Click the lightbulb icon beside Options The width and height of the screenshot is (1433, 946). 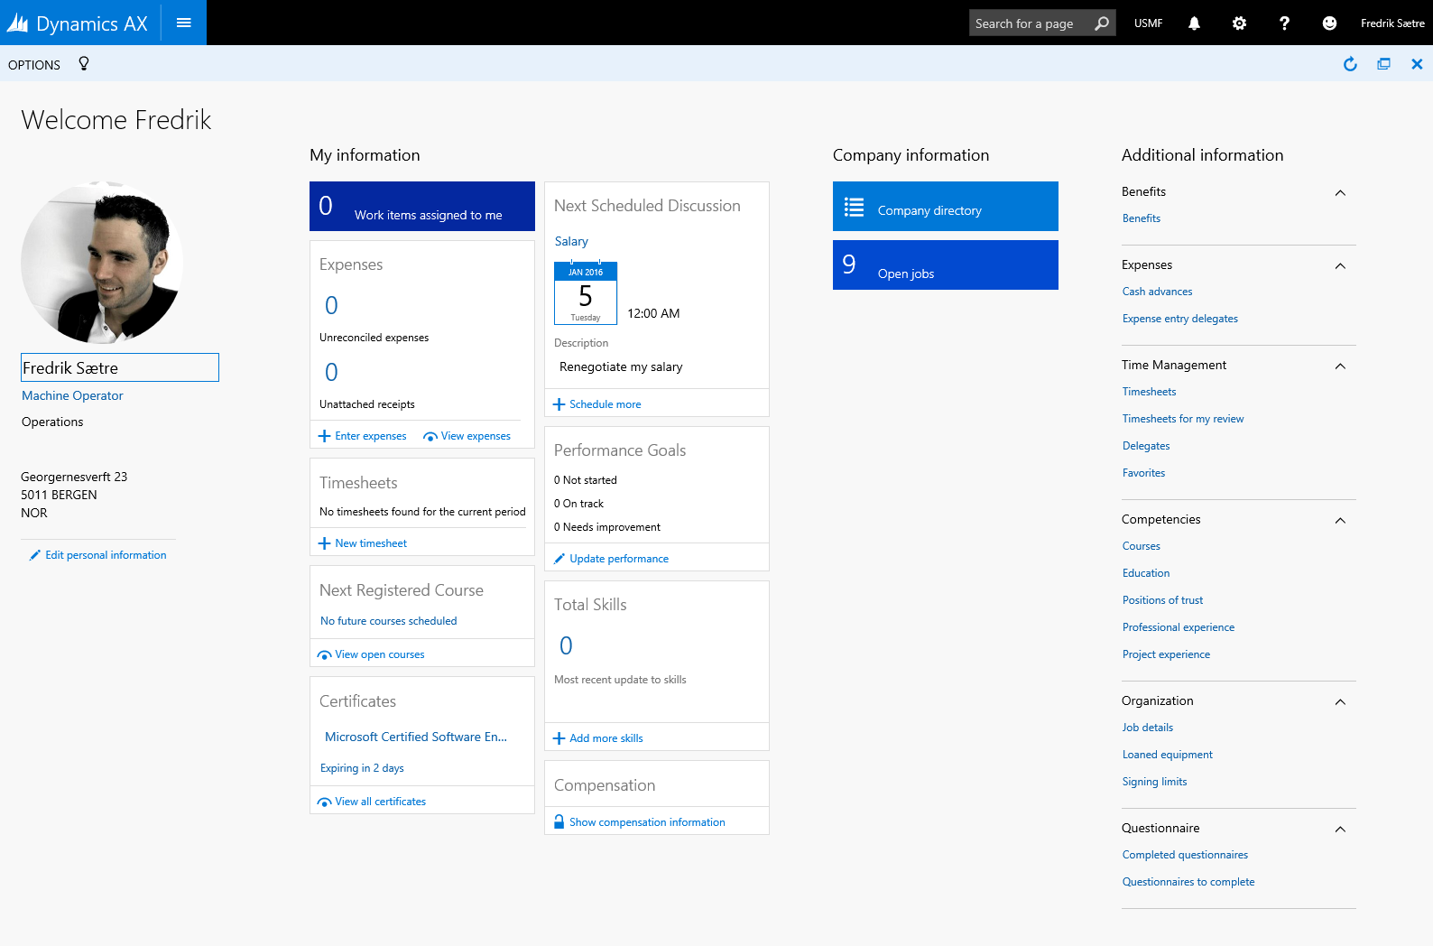point(84,64)
